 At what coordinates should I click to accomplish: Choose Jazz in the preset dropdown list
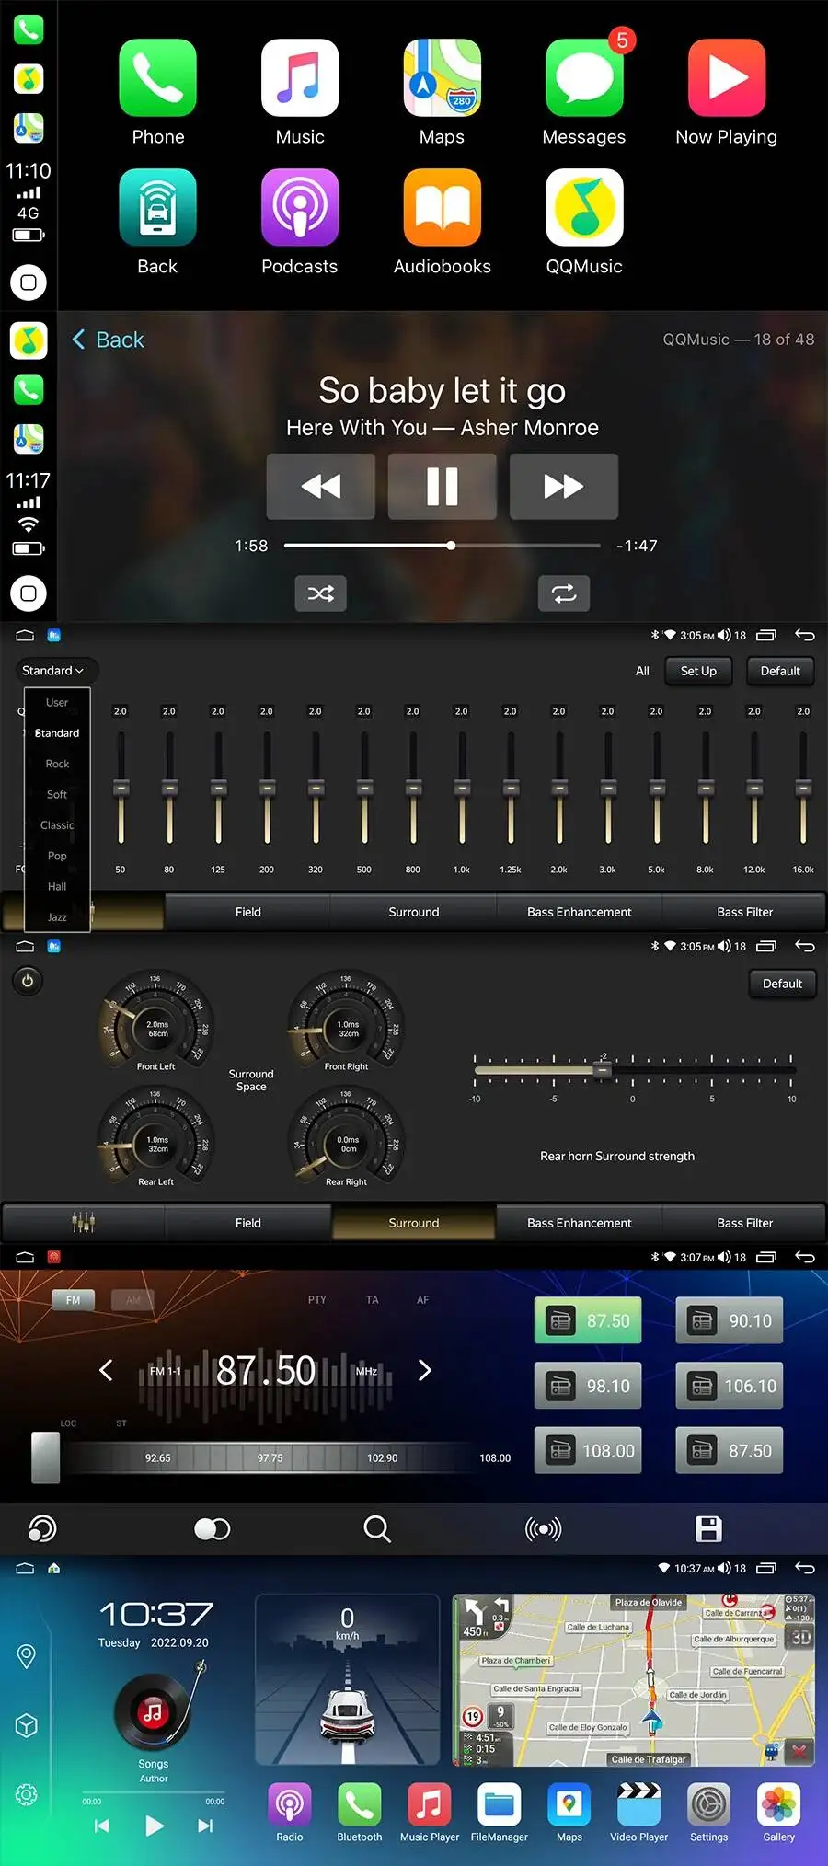coord(57,917)
